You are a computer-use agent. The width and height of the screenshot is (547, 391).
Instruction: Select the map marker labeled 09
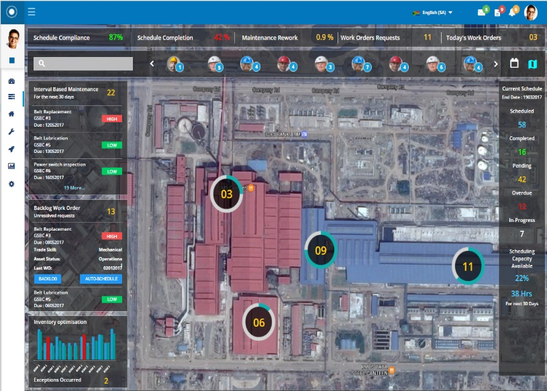point(321,250)
